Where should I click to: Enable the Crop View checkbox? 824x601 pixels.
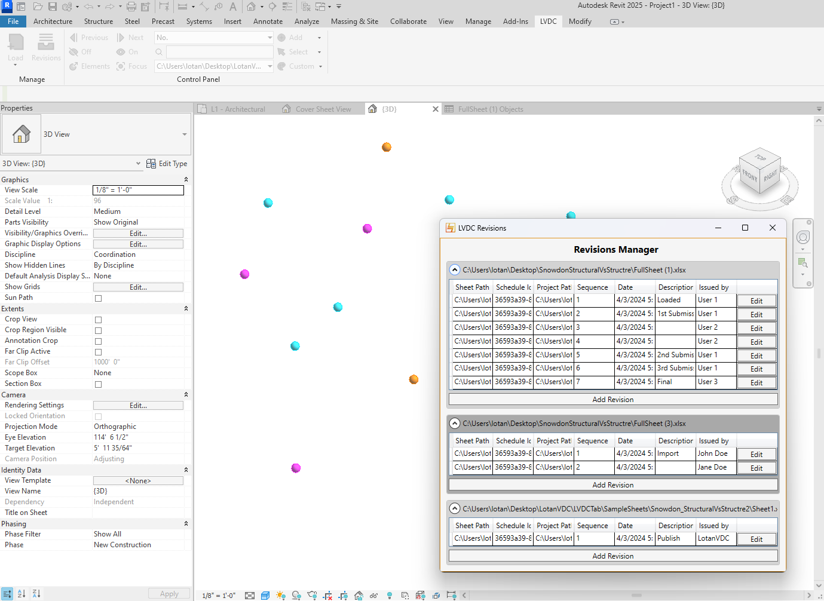pyautogui.click(x=98, y=320)
